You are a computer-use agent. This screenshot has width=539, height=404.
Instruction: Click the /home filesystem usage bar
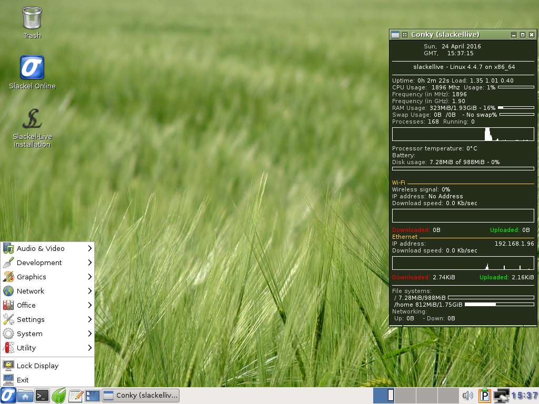click(499, 305)
